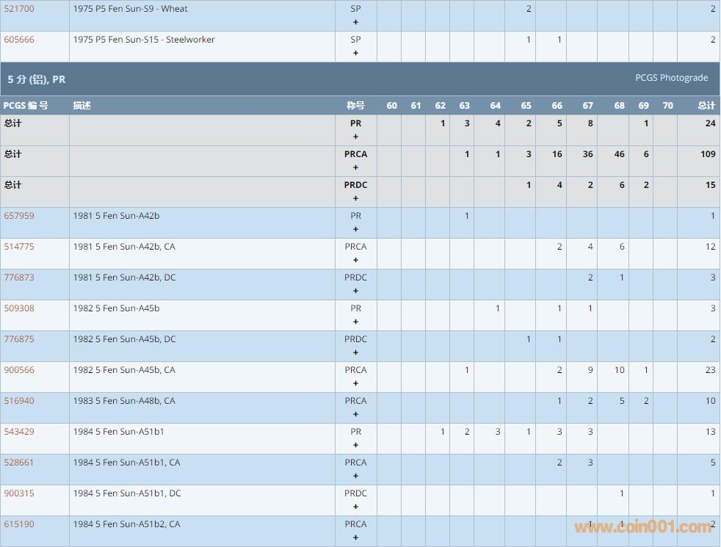Open PCGS number 900315 link

pyautogui.click(x=19, y=493)
